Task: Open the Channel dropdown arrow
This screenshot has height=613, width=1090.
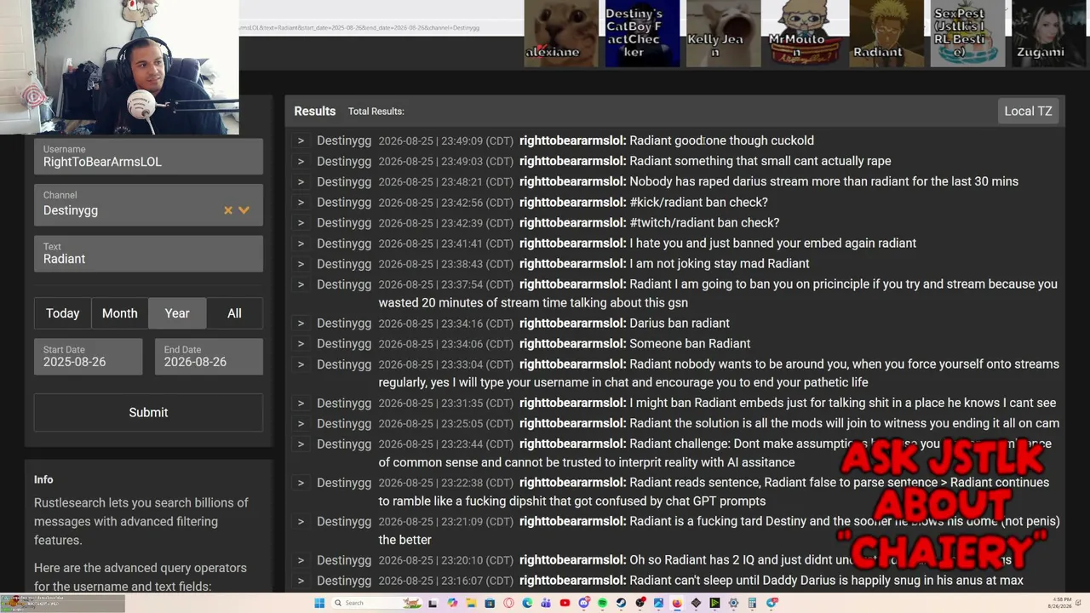Action: [x=244, y=210]
